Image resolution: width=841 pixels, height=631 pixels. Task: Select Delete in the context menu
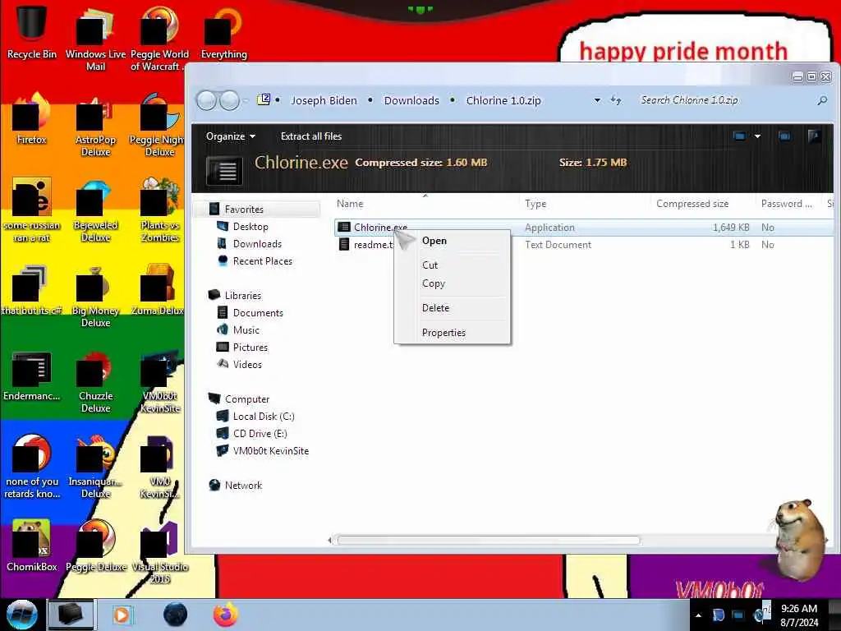(x=435, y=308)
